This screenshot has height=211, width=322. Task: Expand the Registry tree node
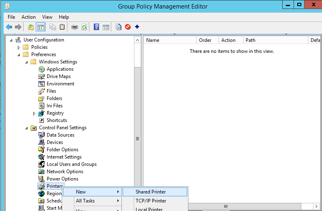point(34,113)
